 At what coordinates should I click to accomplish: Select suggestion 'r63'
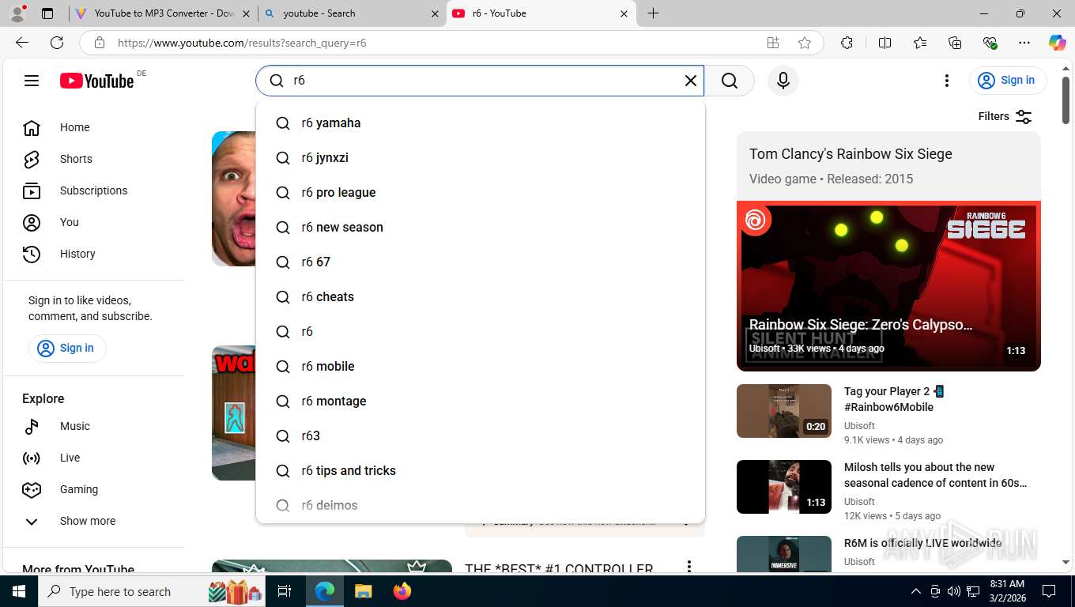click(481, 436)
